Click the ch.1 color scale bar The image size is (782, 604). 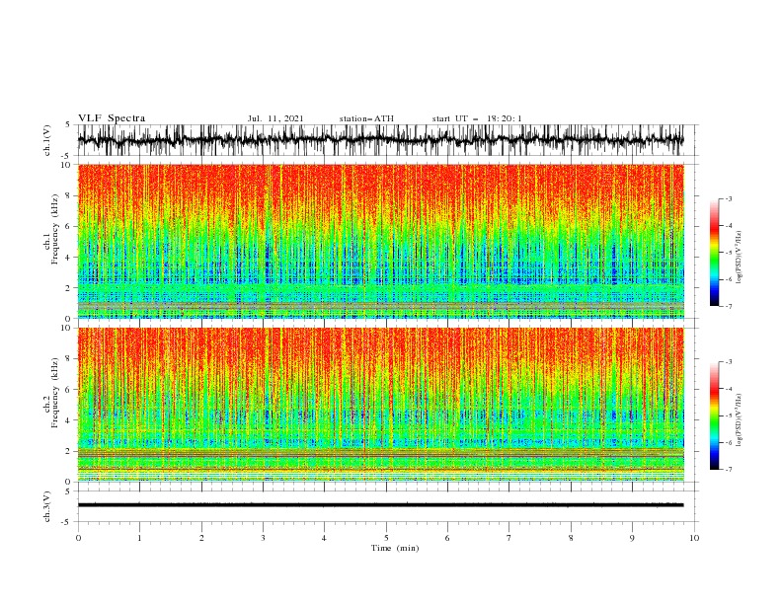pos(714,253)
